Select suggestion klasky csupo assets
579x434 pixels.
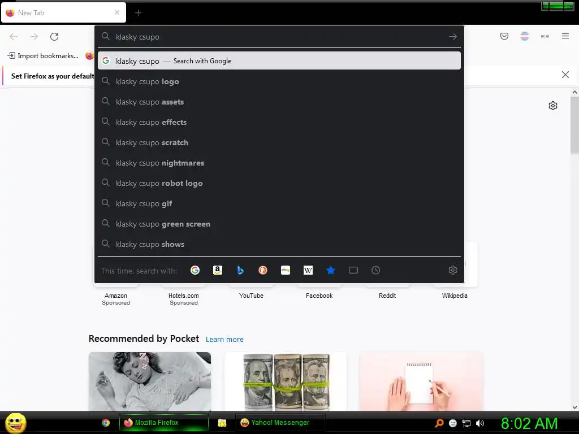coord(279,102)
